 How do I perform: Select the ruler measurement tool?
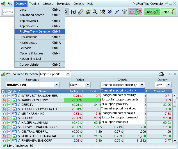(80, 12)
